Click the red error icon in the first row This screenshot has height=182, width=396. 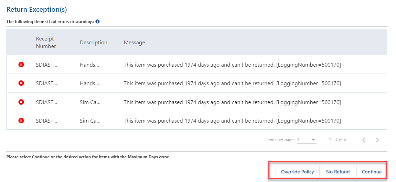click(x=21, y=65)
